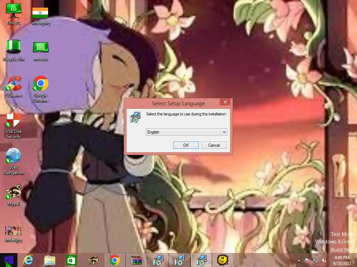Launch Internet Explorer from the taskbar

(x=29, y=260)
